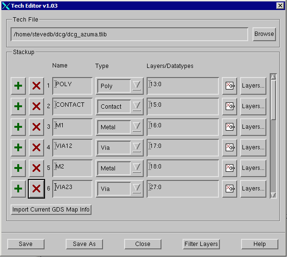Delete the POLY stackup row

coord(36,86)
